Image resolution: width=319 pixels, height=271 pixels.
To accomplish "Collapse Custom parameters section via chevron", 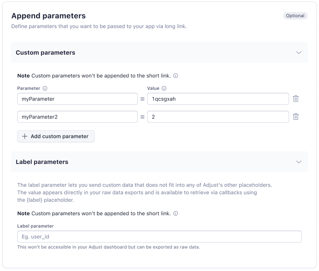I will (298, 52).
